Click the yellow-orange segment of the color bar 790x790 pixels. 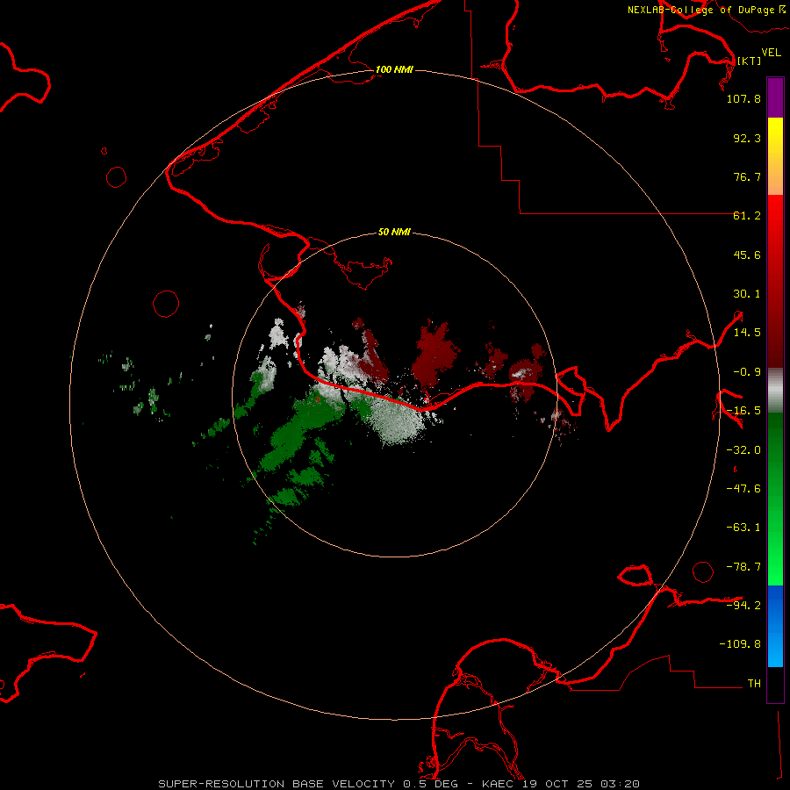(x=775, y=156)
